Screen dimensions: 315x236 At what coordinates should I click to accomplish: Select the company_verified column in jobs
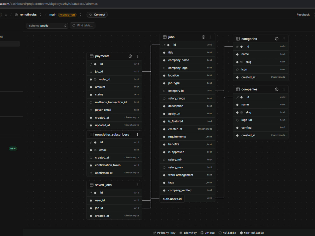(x=187, y=190)
